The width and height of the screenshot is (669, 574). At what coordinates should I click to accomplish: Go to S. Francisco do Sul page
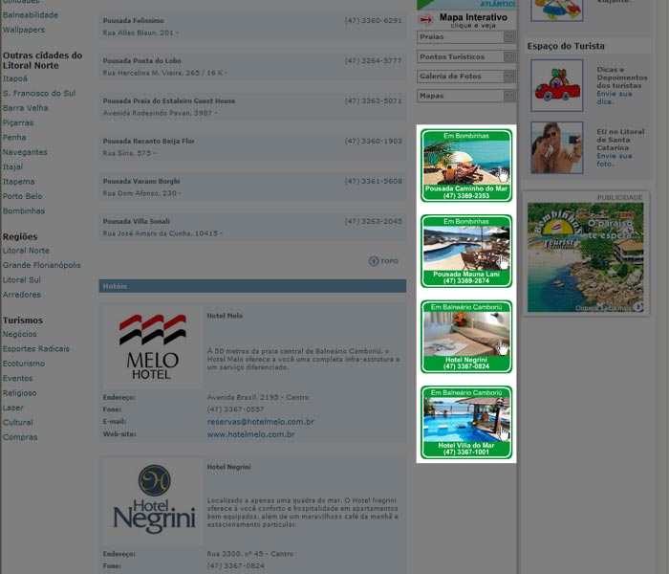pyautogui.click(x=39, y=93)
